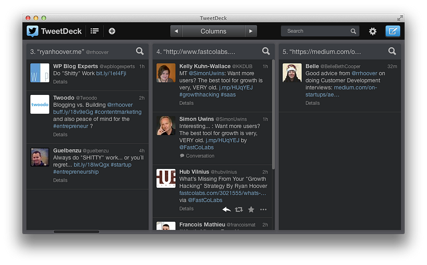Open settings gear menu
The image size is (427, 265).
point(373,31)
